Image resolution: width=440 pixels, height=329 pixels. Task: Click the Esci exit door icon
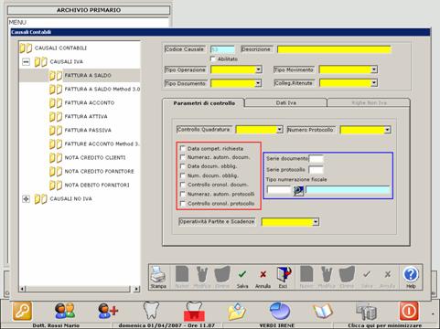(x=284, y=274)
